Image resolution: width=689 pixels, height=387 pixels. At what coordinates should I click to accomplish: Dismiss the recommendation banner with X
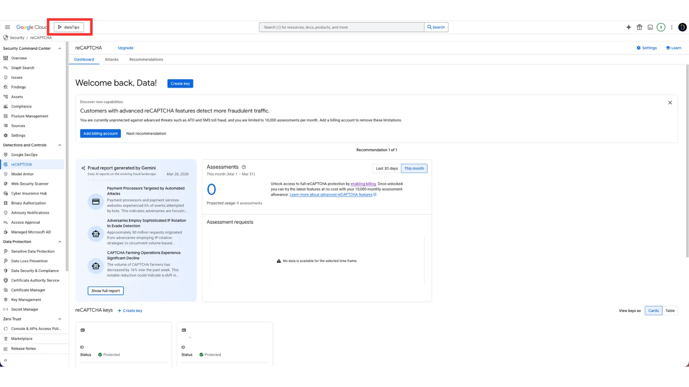click(670, 103)
